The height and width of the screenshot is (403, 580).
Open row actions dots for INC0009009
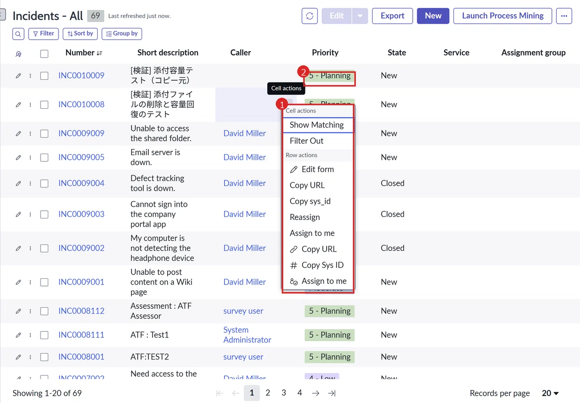(30, 133)
